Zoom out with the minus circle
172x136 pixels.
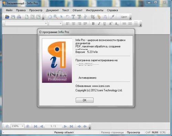tap(7, 126)
